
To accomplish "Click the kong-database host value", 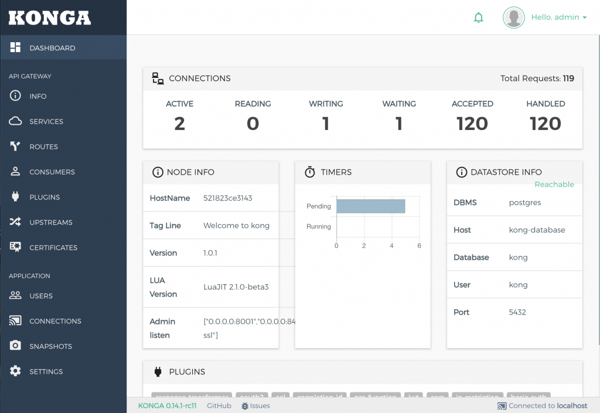I will tap(537, 230).
